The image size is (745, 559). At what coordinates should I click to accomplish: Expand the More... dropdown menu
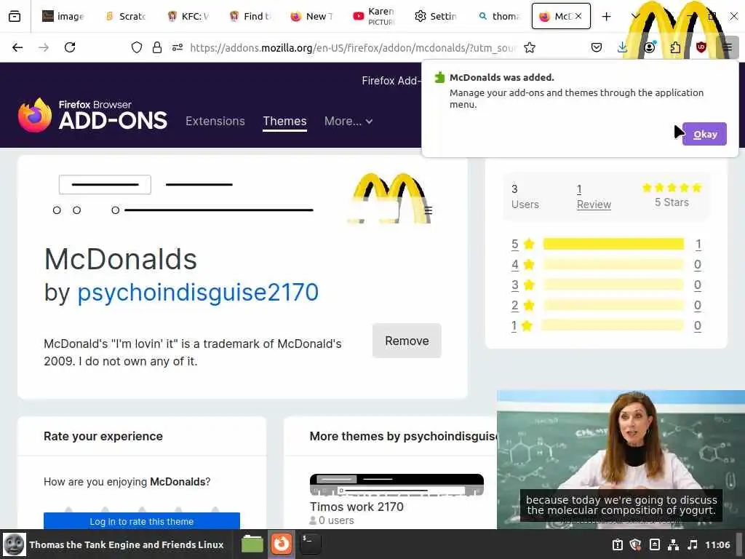(348, 122)
